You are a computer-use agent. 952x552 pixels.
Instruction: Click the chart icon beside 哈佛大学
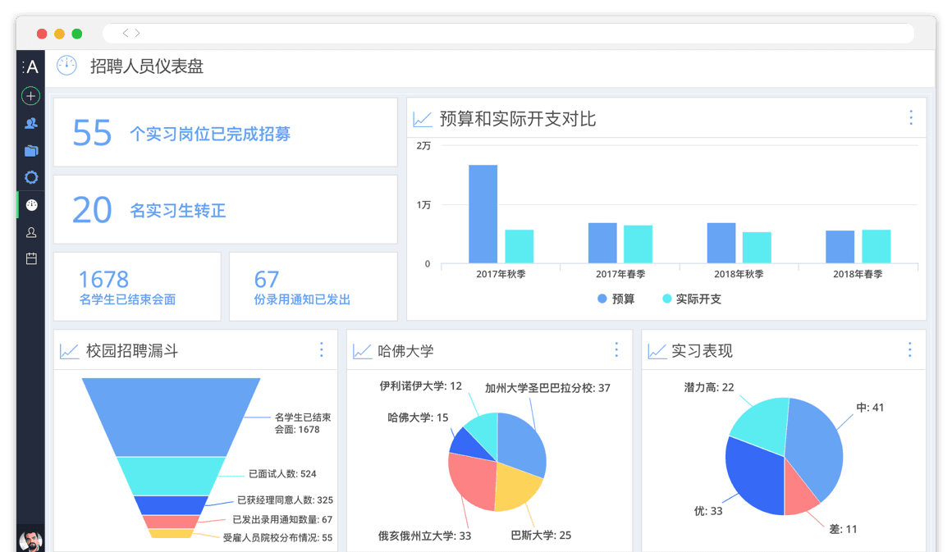(x=363, y=351)
